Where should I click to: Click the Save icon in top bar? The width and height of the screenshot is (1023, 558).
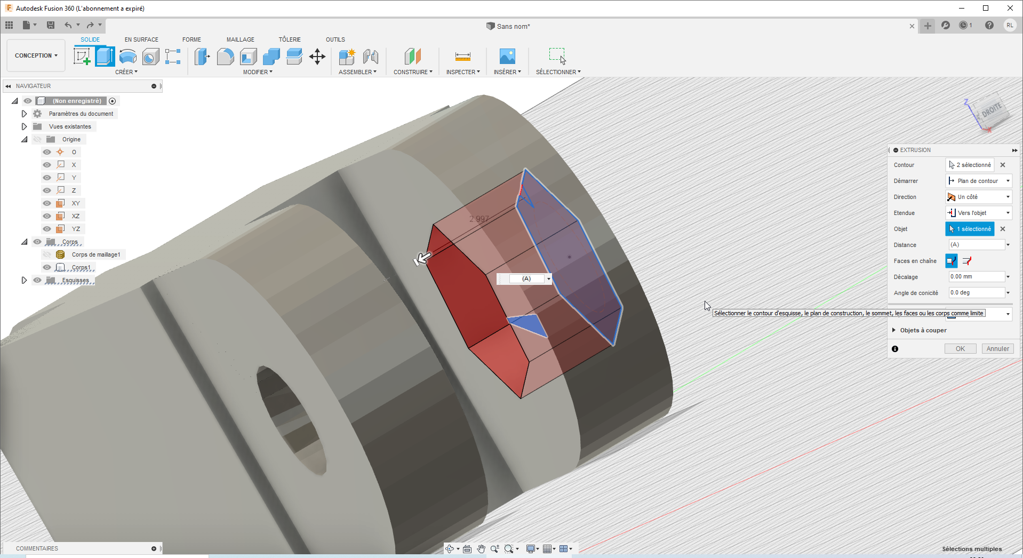click(x=51, y=25)
